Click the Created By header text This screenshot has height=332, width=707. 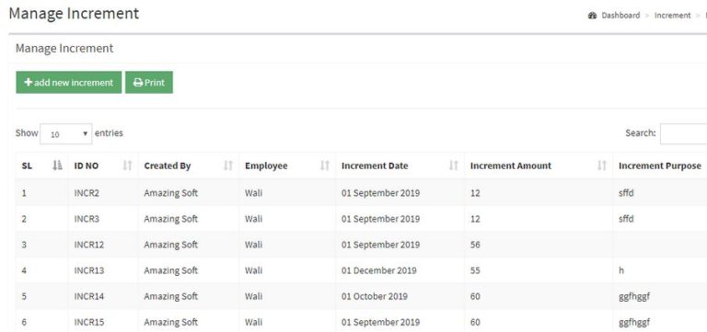coord(168,166)
